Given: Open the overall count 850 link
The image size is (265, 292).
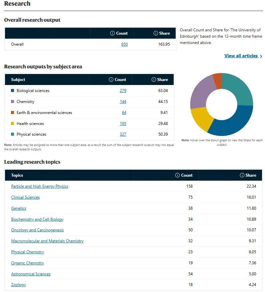Looking at the screenshot, I should click(124, 44).
